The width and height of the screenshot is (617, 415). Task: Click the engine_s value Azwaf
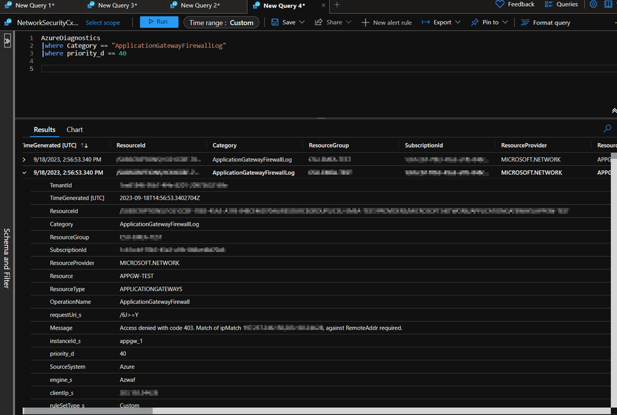[x=128, y=380]
